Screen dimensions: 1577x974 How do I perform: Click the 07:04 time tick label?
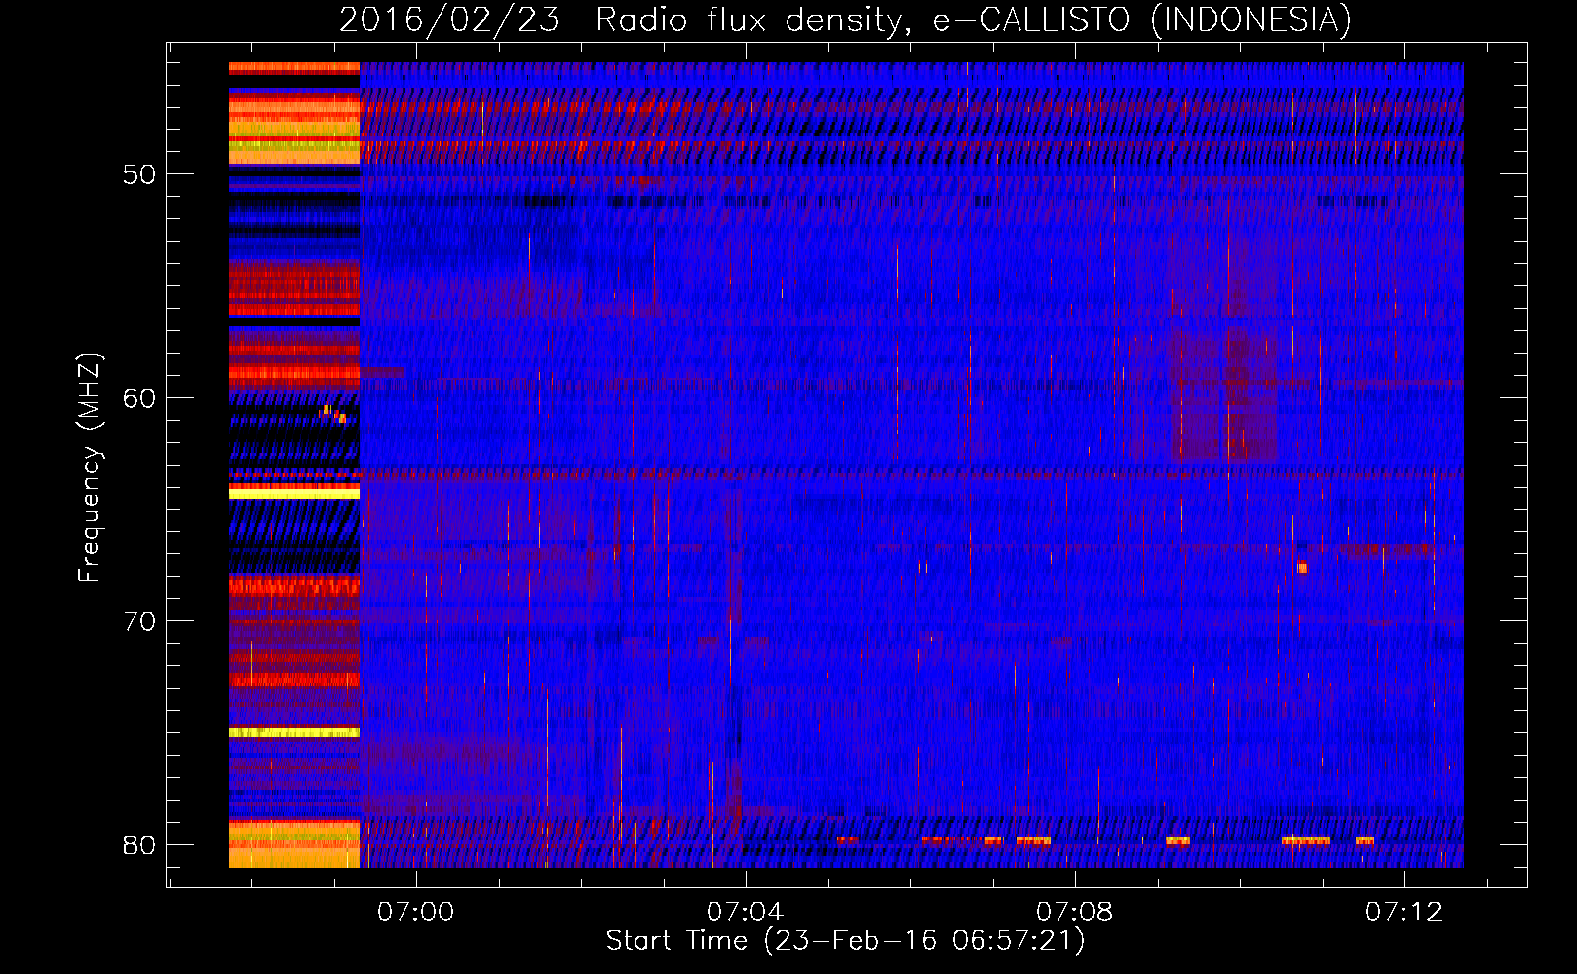tap(746, 913)
